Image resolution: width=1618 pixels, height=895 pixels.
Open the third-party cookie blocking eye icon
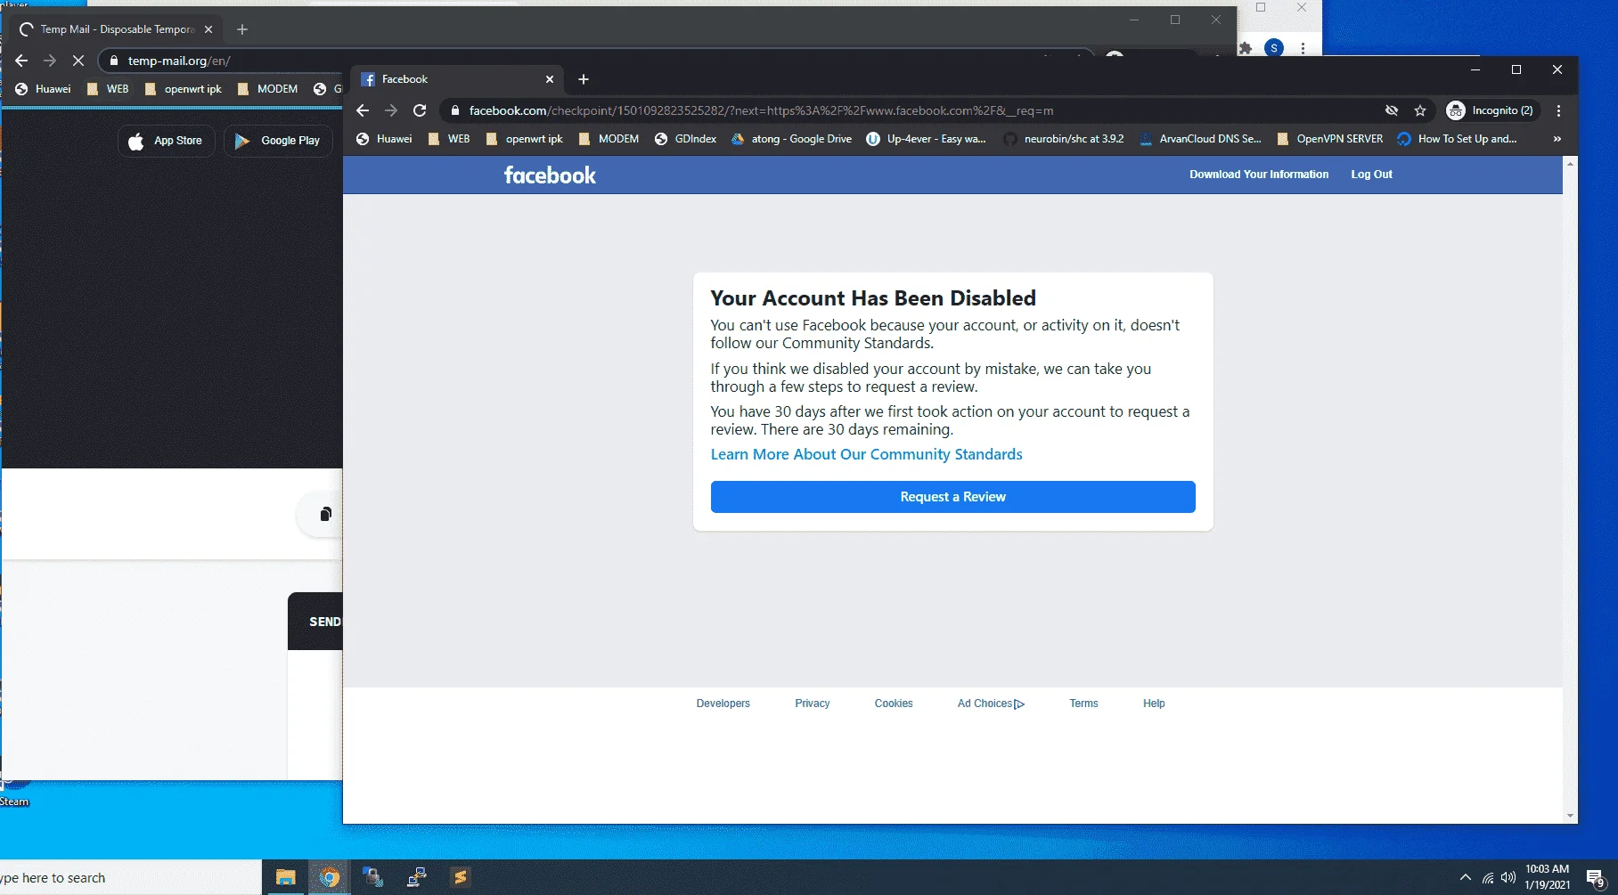coord(1392,110)
